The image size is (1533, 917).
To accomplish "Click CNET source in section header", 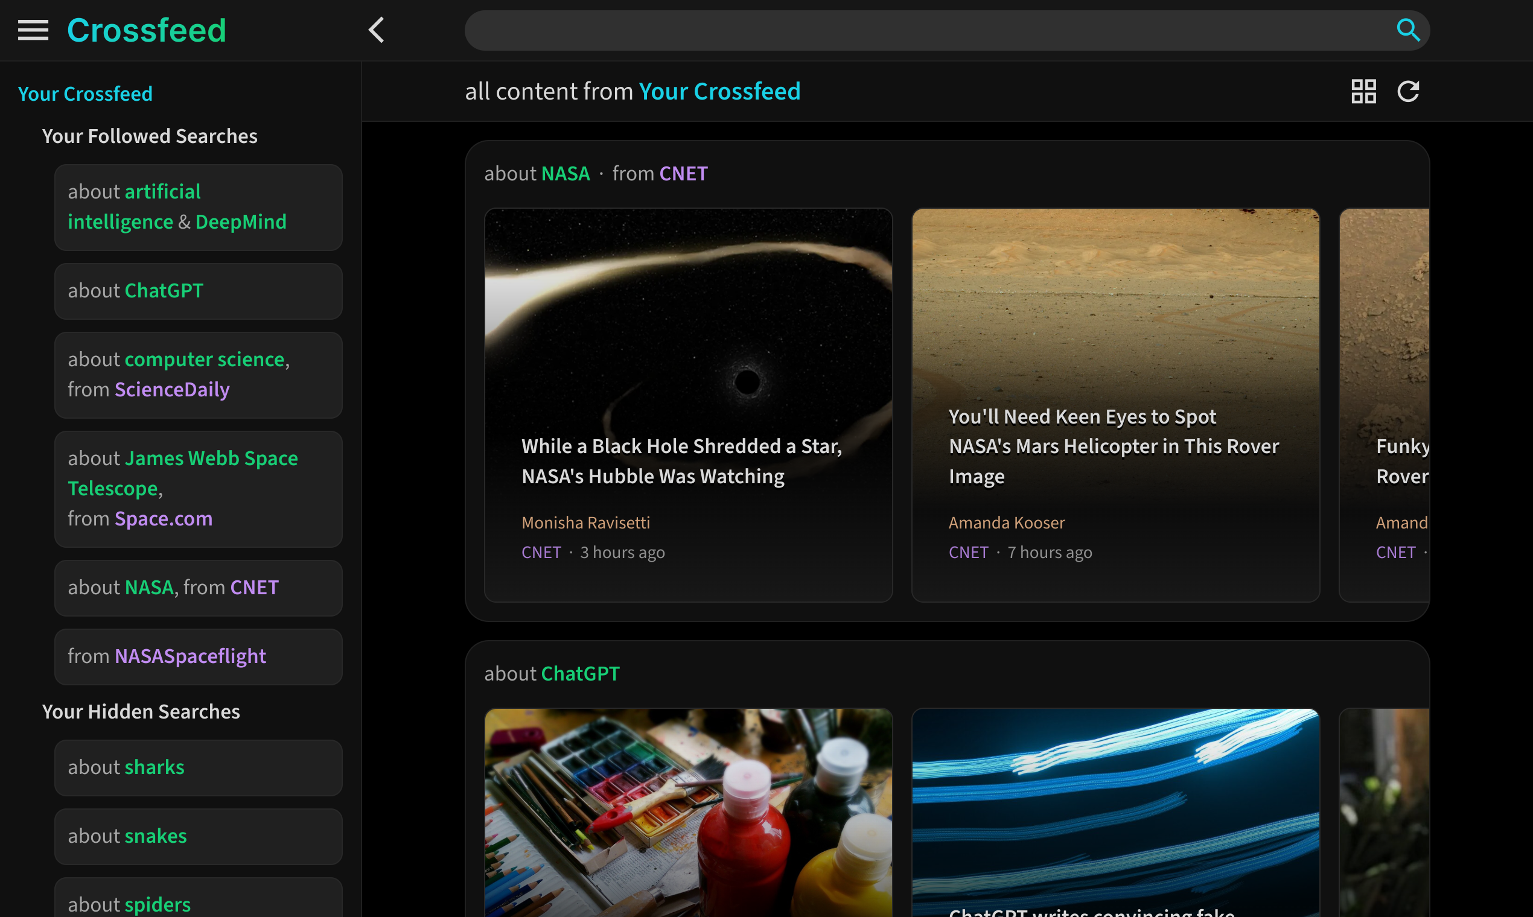I will tap(683, 174).
